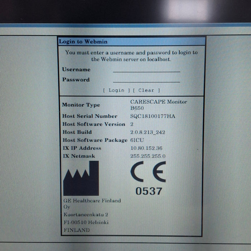Click the IP address 10.80.152.36

(x=146, y=148)
